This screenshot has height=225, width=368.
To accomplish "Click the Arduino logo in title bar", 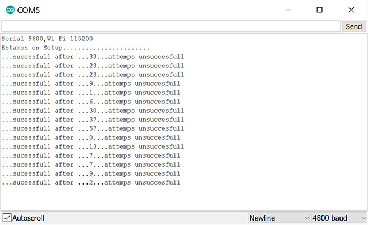I will 10,10.
